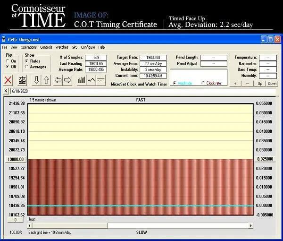Viewport: 283px width, 241px height.
Task: Click the Instability field
Action: 153,69
